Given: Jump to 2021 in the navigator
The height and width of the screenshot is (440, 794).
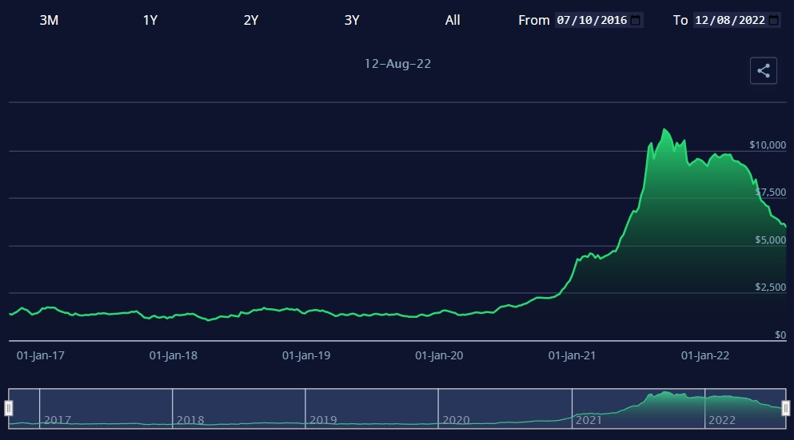Looking at the screenshot, I should pos(589,419).
